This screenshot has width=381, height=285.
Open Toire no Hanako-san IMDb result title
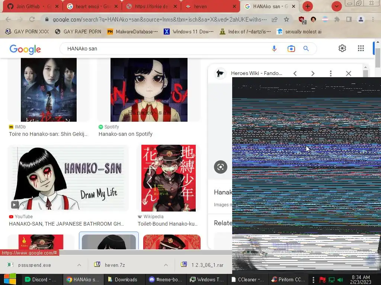(x=48, y=134)
